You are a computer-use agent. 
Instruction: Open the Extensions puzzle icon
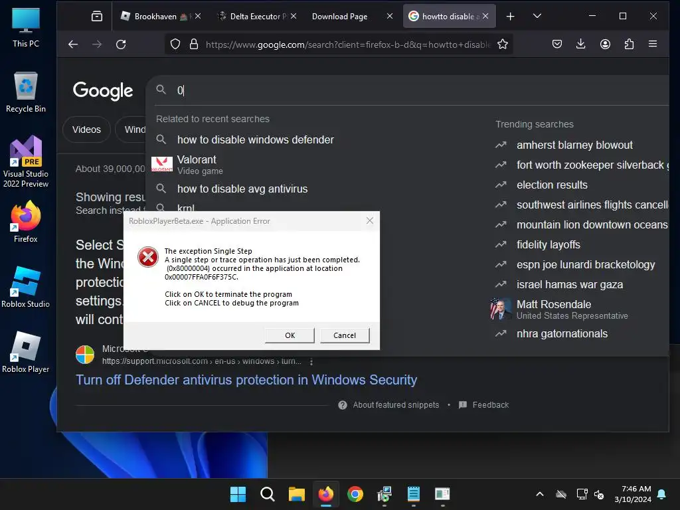point(629,44)
